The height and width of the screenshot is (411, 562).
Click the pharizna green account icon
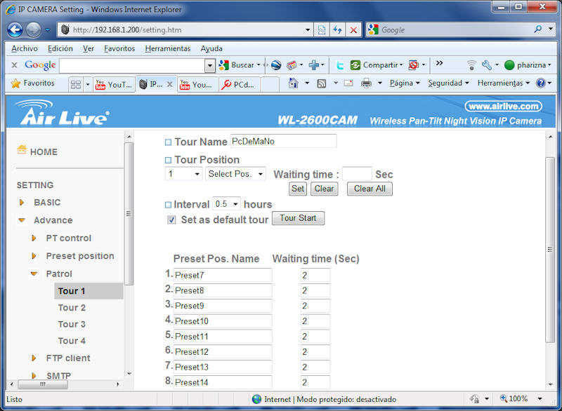tap(509, 65)
